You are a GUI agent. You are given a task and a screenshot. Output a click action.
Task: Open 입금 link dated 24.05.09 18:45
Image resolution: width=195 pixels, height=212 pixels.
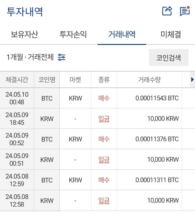[104, 119]
